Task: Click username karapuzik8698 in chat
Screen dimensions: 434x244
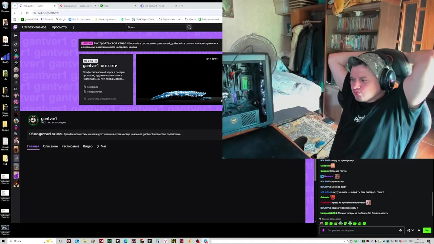Action: 329,213
